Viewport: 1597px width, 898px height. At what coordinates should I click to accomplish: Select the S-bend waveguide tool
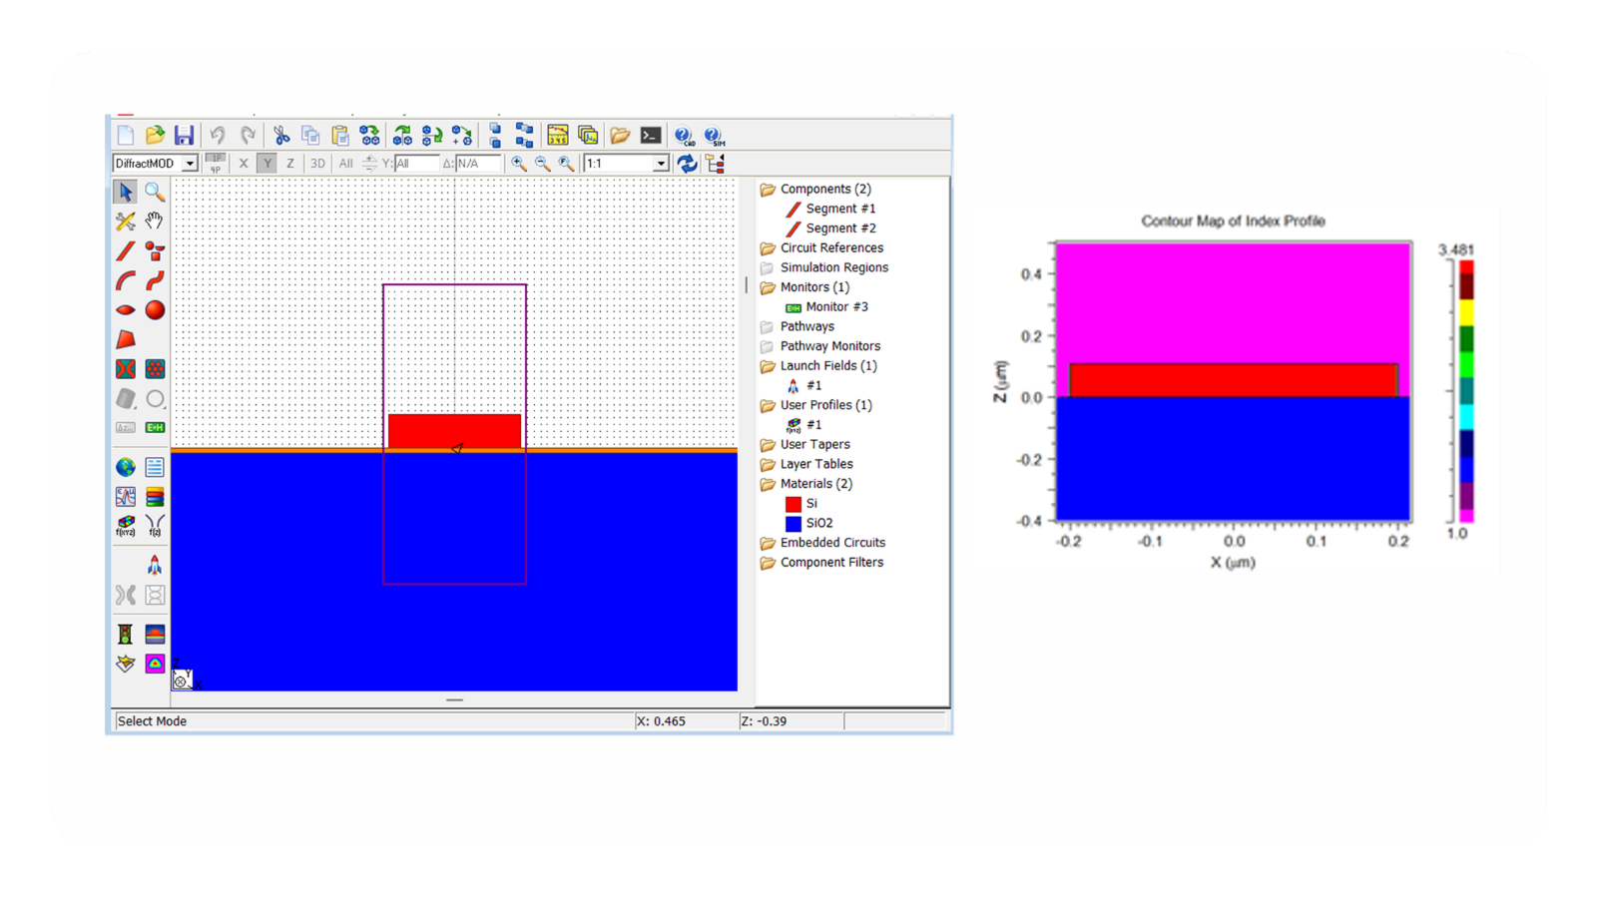(155, 280)
